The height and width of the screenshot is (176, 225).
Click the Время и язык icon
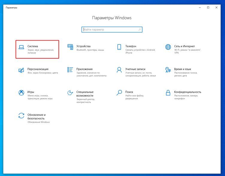coord(168,70)
